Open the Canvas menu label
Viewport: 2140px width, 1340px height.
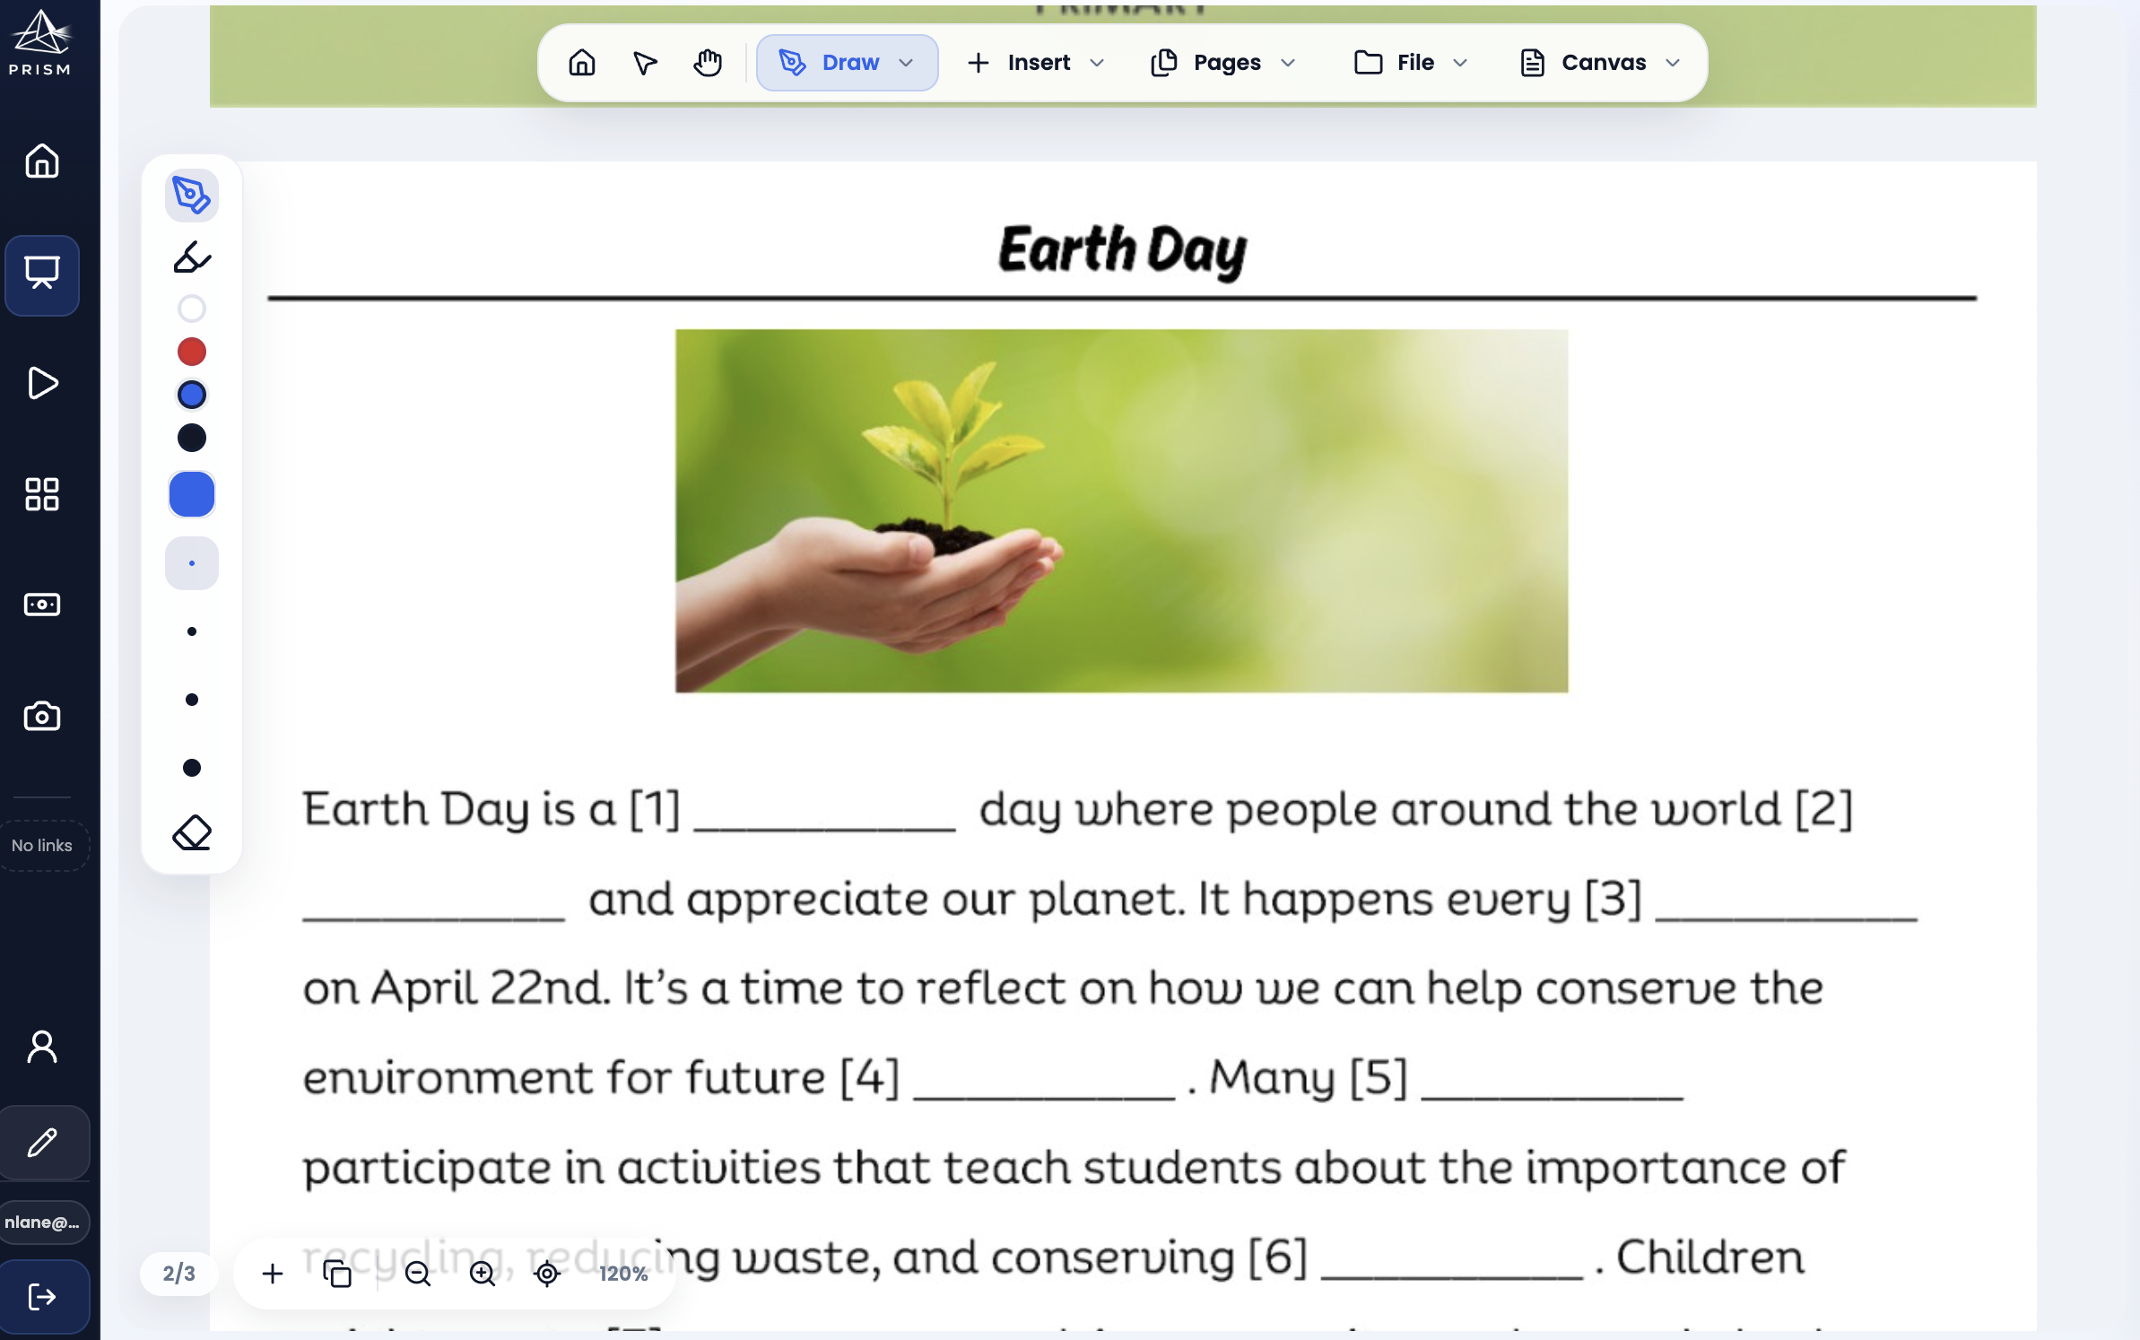(1604, 63)
